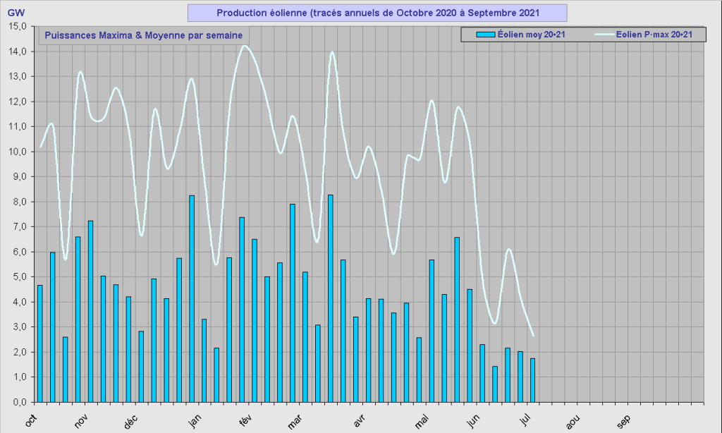Click the cyan swatch for Éolien moy 20-21
Viewport: 722px width, 433px height.
click(485, 34)
